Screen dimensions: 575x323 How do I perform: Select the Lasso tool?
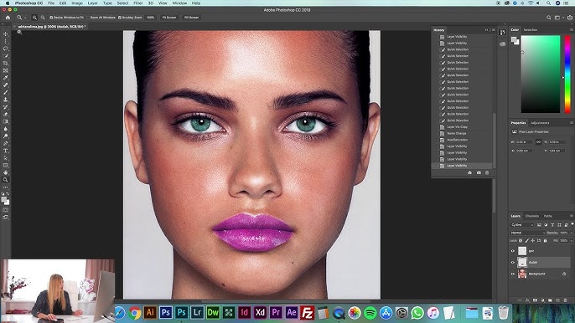point(6,49)
